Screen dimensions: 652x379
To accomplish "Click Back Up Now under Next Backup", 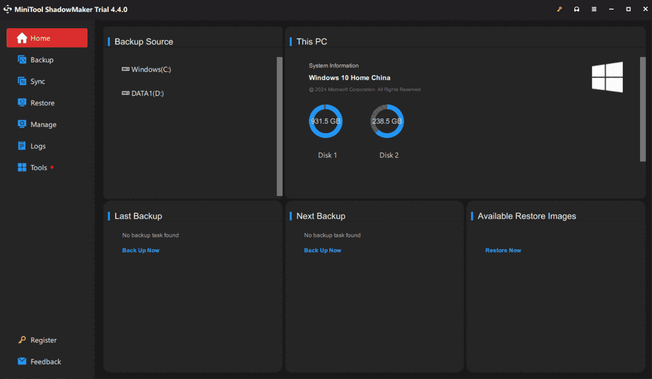I will [323, 250].
